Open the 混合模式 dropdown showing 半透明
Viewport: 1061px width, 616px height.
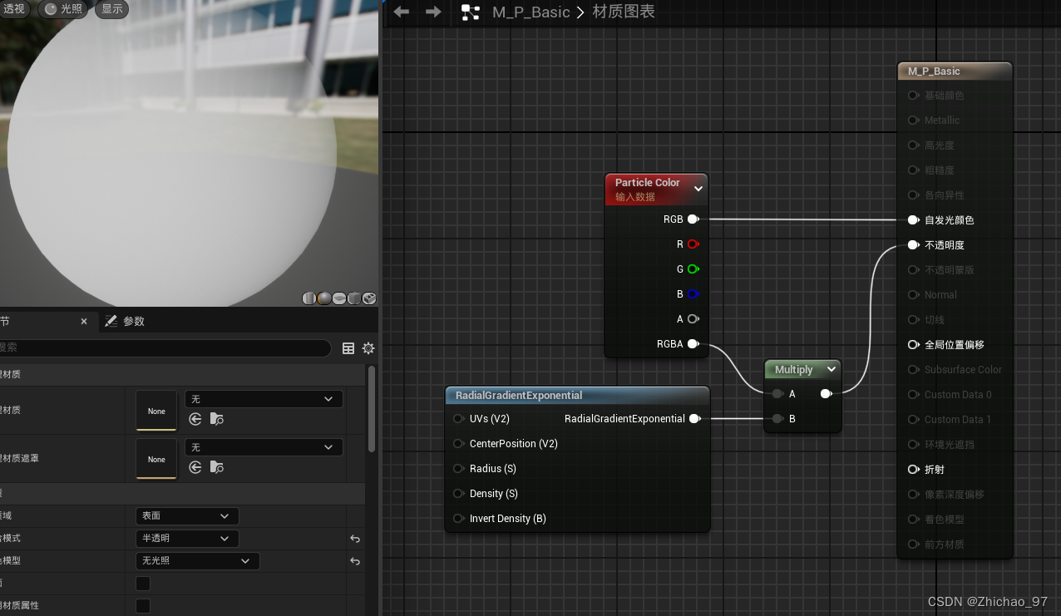pyautogui.click(x=186, y=538)
